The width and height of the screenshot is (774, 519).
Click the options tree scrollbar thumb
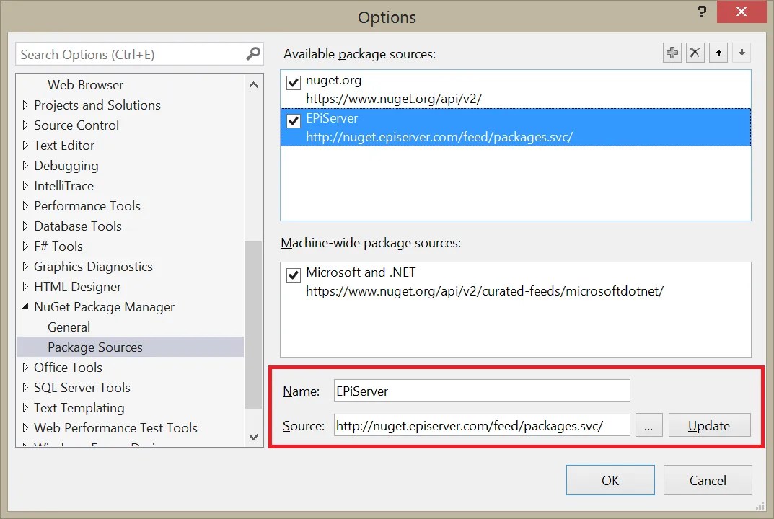click(253, 324)
